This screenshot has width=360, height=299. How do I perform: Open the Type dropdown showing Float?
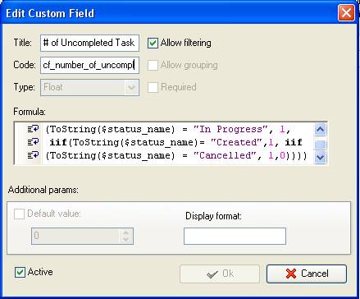[131, 88]
